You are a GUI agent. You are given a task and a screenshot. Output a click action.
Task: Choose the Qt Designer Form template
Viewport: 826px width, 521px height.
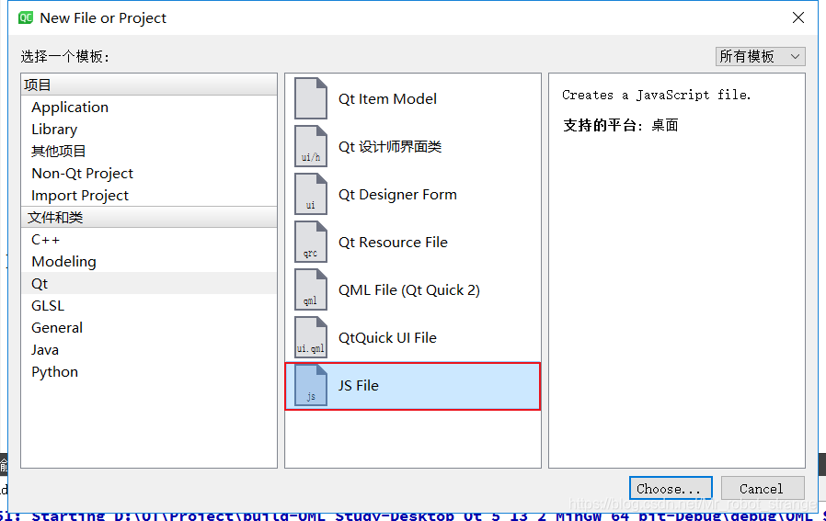(413, 194)
